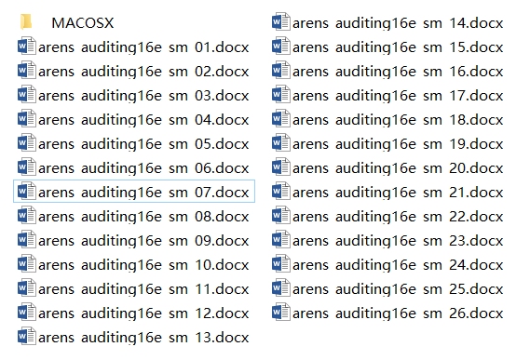Select Word icon of sm 20.docx
Screen dimensions: 530x360
(281, 167)
